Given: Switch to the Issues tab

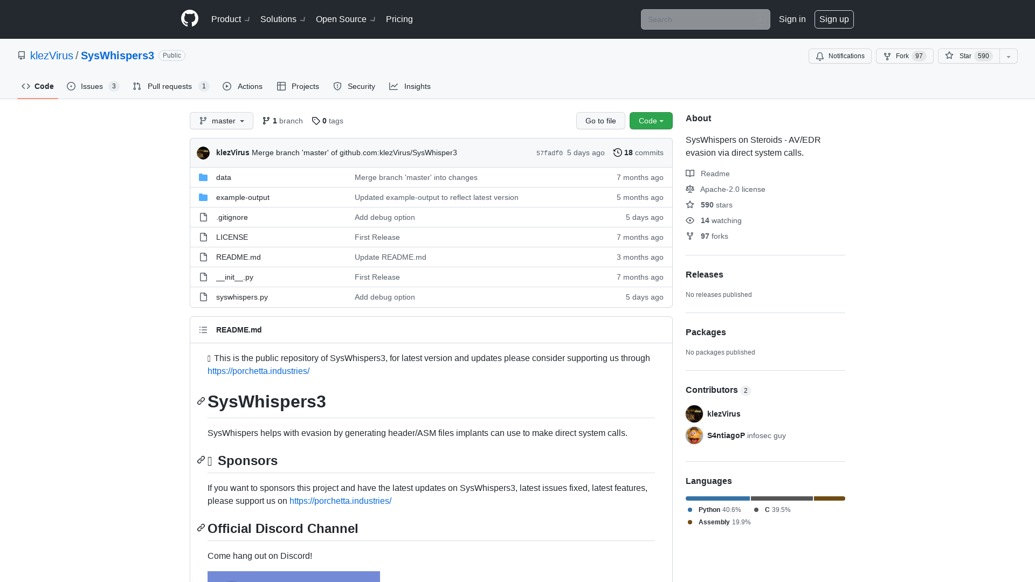Looking at the screenshot, I should click(93, 86).
